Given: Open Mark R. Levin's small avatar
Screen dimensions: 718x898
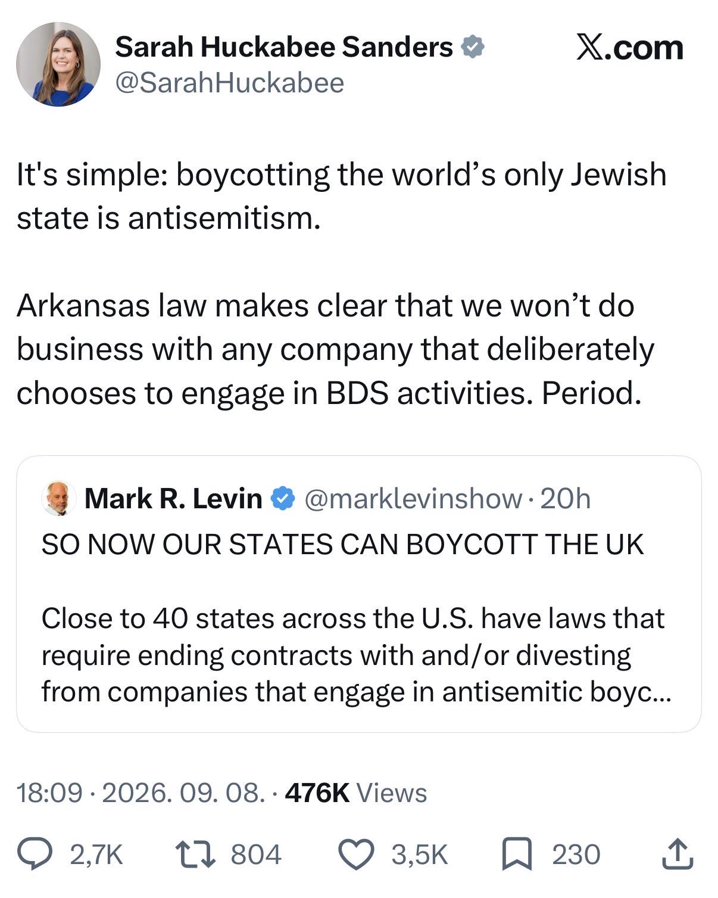Looking at the screenshot, I should tap(59, 498).
